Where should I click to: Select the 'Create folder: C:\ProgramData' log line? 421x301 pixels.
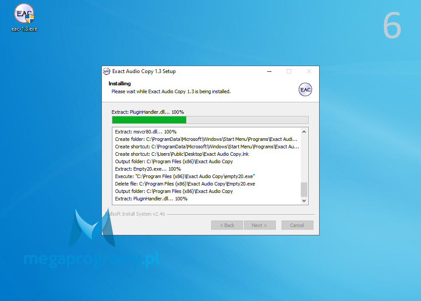click(206, 139)
